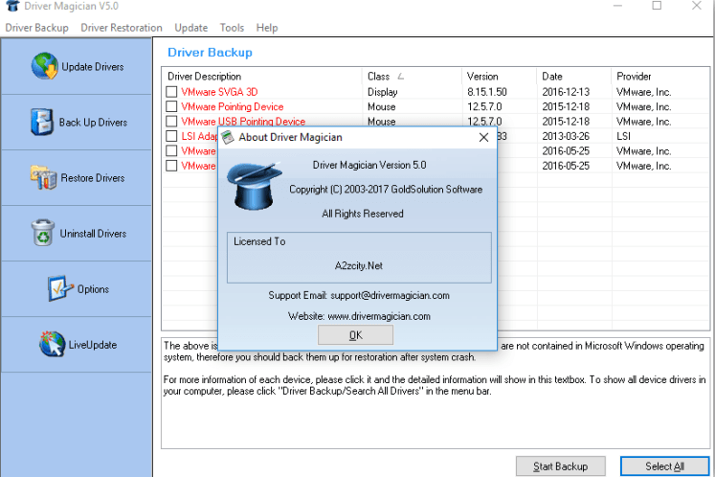Click the Uninstall Drivers label
Viewport: 715px width, 477px height.
(x=93, y=234)
